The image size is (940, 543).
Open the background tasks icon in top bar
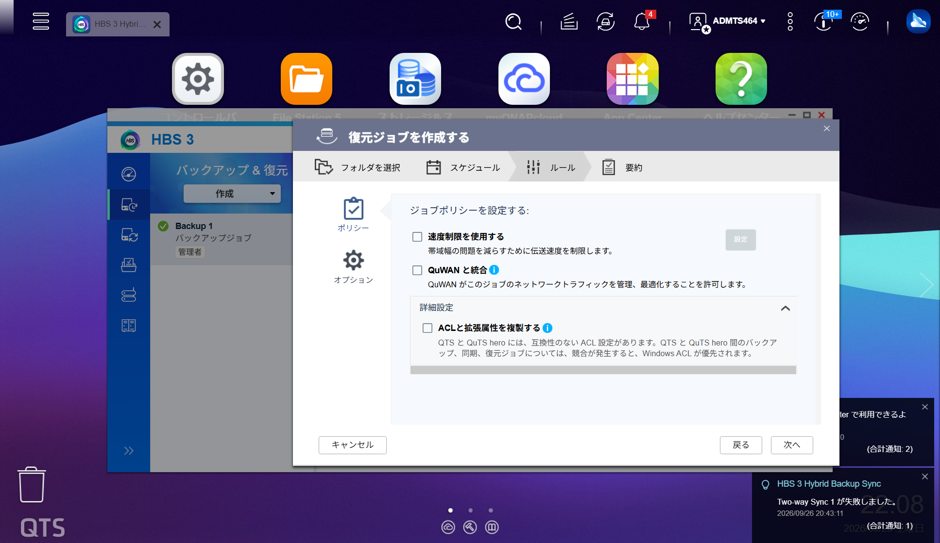point(569,22)
